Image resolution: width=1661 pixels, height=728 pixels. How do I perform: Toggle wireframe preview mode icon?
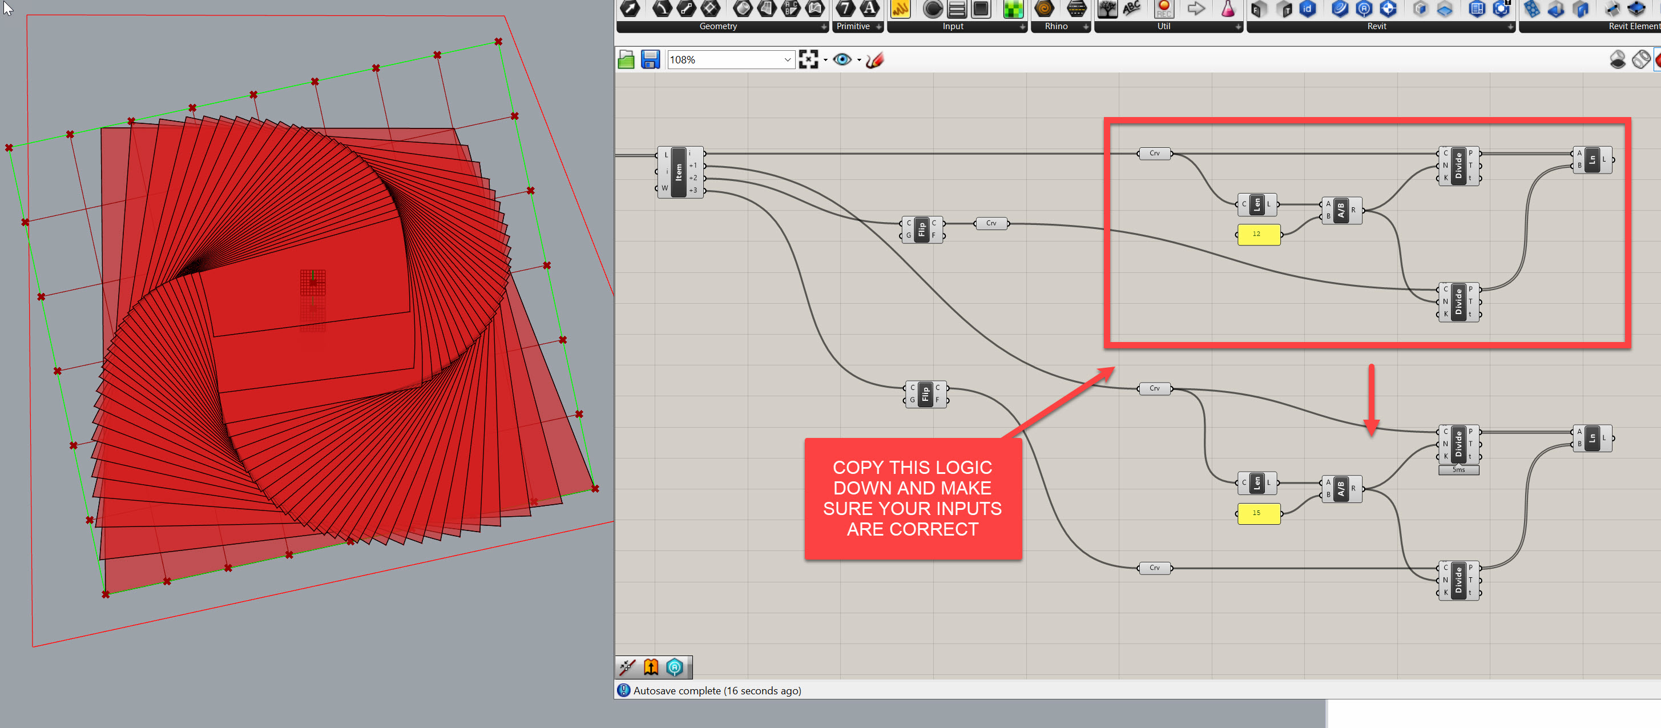pyautogui.click(x=1640, y=60)
